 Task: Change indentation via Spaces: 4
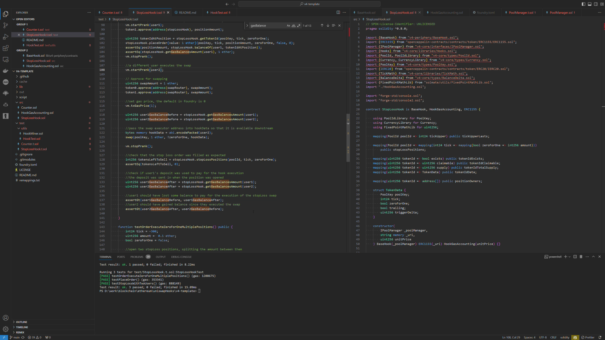(x=529, y=337)
